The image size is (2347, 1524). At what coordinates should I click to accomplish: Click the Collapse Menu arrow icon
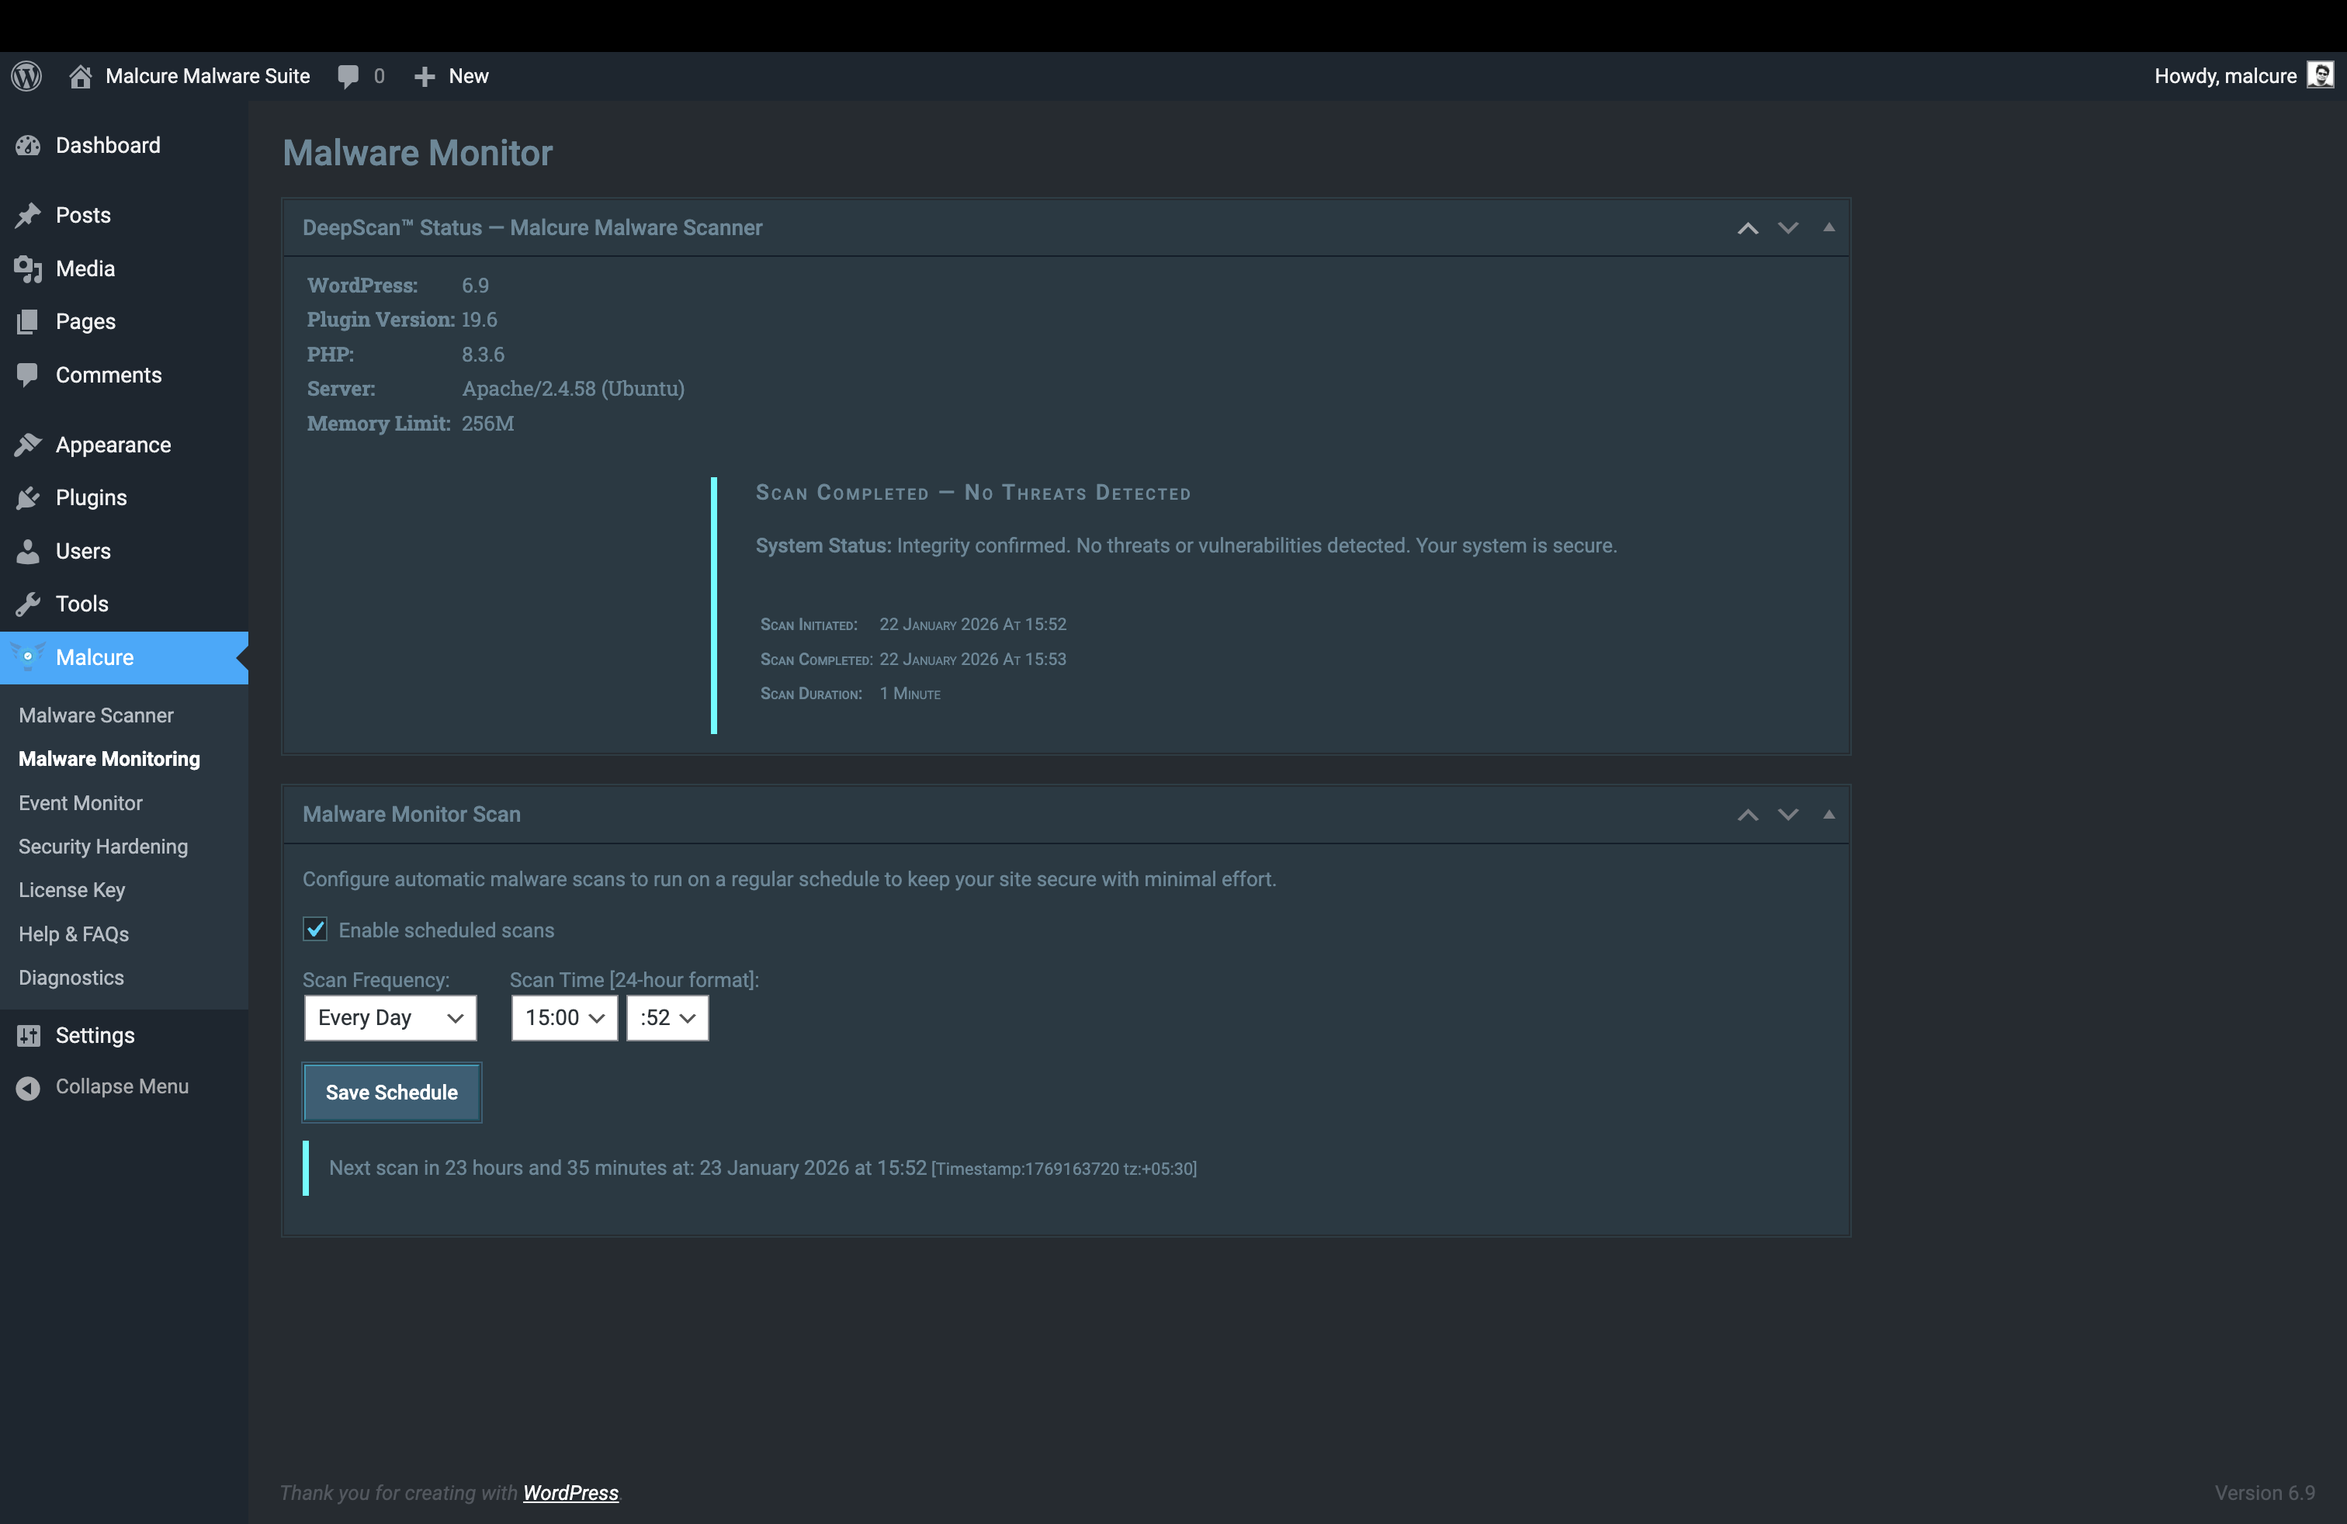click(28, 1086)
